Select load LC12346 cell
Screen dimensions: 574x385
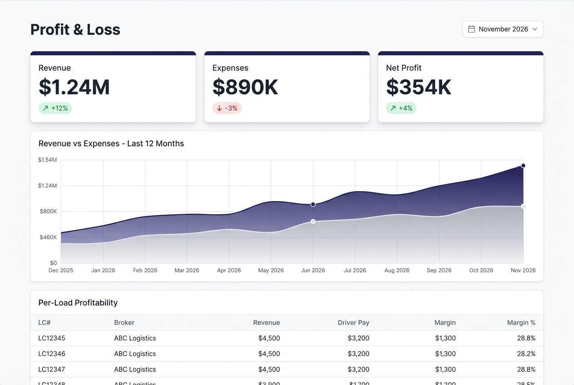click(52, 354)
